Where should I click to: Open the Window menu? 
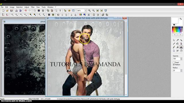point(50,7)
